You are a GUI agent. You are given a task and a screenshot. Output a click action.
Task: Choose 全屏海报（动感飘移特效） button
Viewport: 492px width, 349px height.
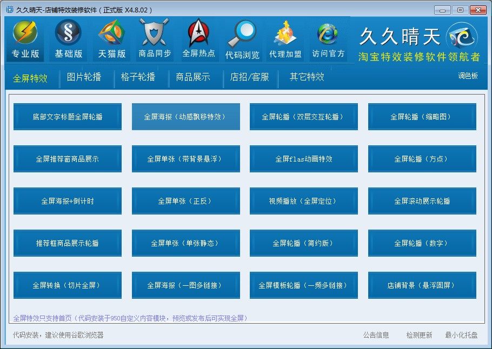tap(185, 117)
